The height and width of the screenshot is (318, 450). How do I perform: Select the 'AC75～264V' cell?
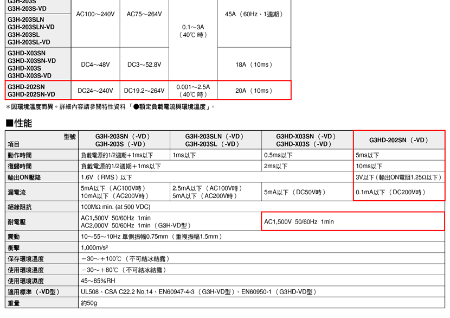[144, 14]
